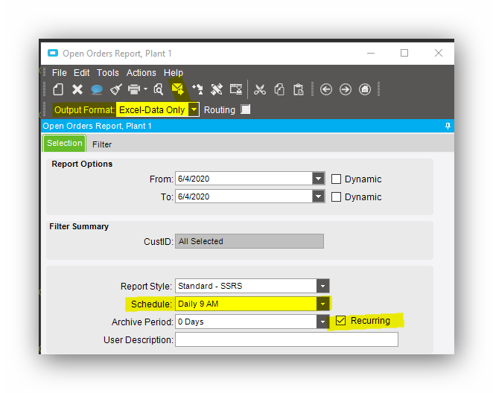Click the Daily 9 AM schedule value
493x393 pixels.
198,304
